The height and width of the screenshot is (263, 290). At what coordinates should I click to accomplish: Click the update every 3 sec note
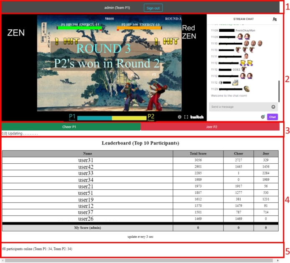click(x=140, y=237)
